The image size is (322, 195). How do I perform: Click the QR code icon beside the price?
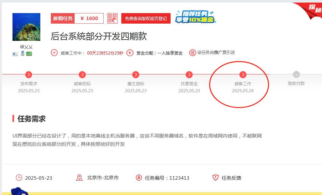pyautogui.click(x=114, y=18)
